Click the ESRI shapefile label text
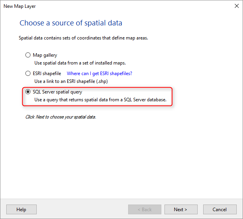243x219 pixels. [x=47, y=74]
